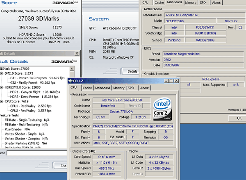Switch to About tab in background CPU-Z window
Screen dimensions: 246x180
(x=216, y=3)
